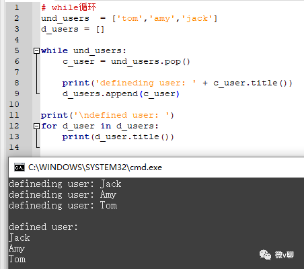The image size is (304, 269).
Task: Click final 'Amy' line in console output
Action: (17, 248)
